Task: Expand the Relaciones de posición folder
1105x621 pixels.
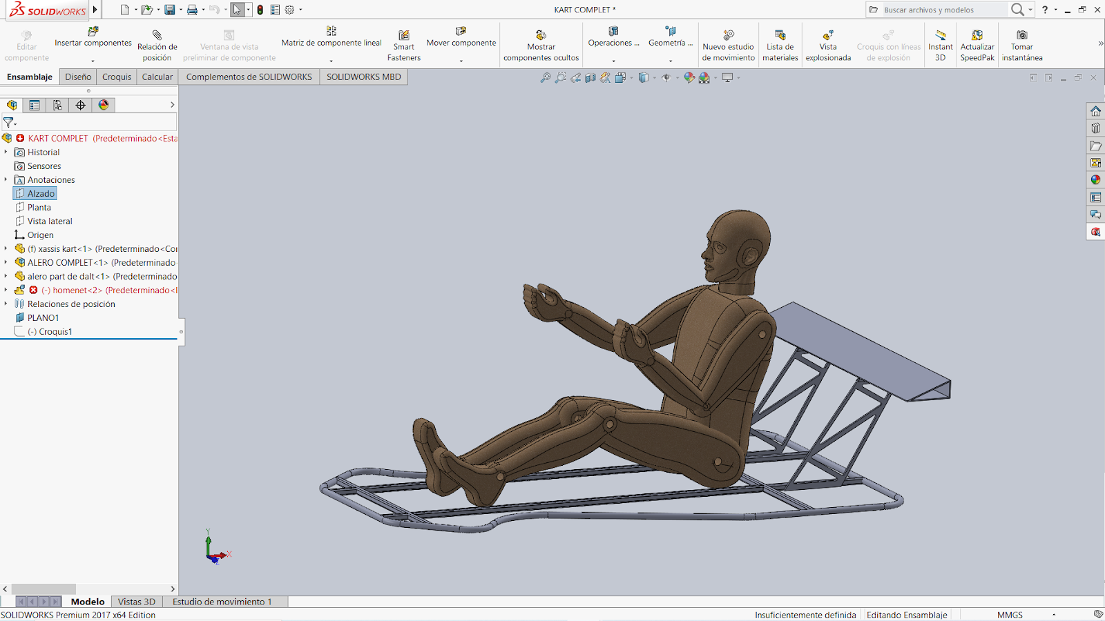Action: 6,304
